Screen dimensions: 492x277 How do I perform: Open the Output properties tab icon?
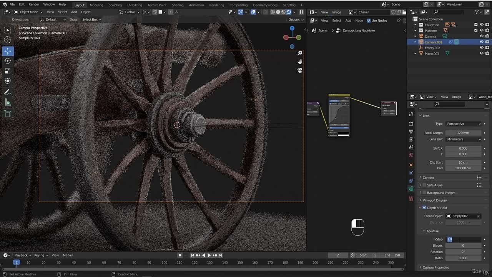pyautogui.click(x=411, y=132)
